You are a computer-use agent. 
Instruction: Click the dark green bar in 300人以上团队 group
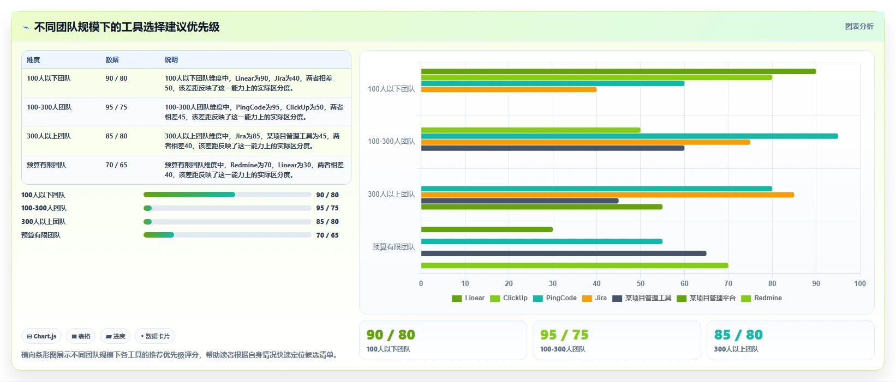(541, 207)
